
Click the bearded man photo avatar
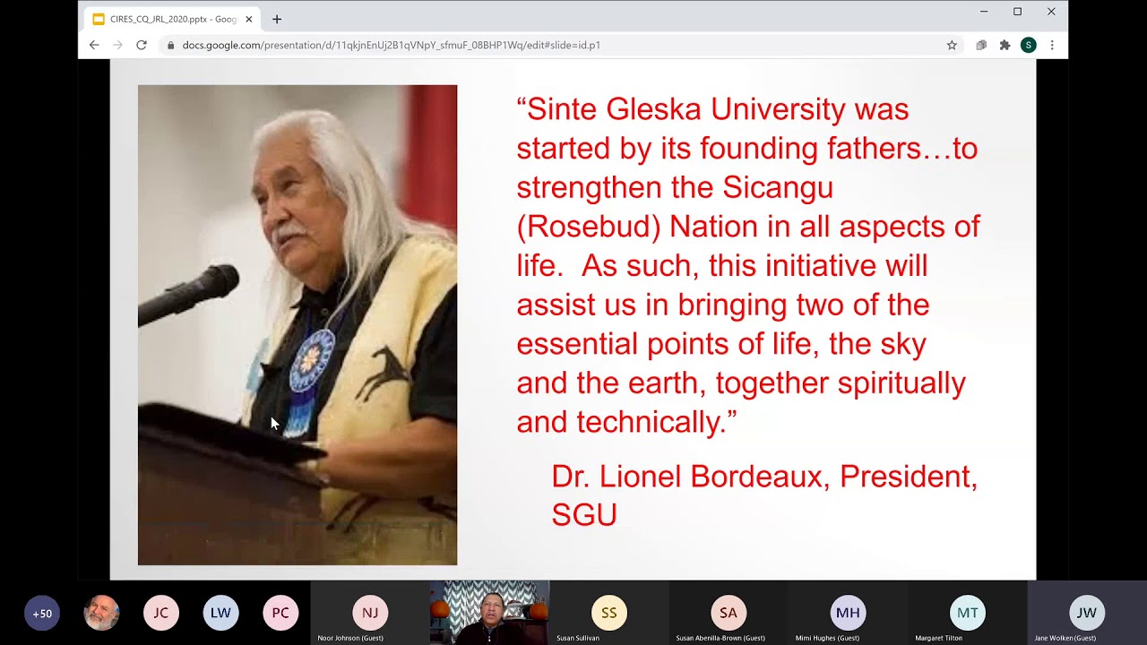pos(101,613)
